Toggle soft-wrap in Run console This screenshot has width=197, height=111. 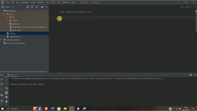pos(6,88)
